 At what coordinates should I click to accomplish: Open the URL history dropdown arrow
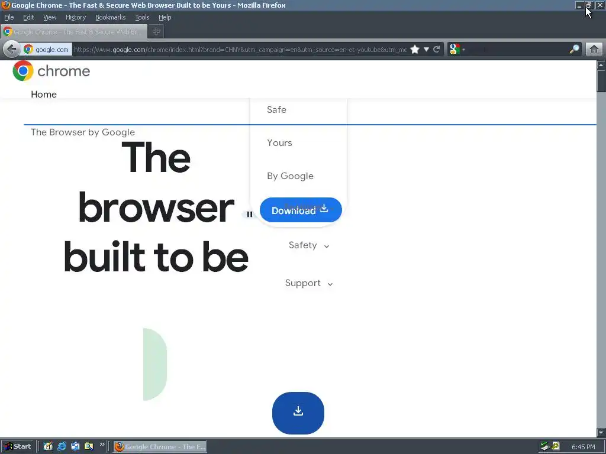click(x=426, y=50)
